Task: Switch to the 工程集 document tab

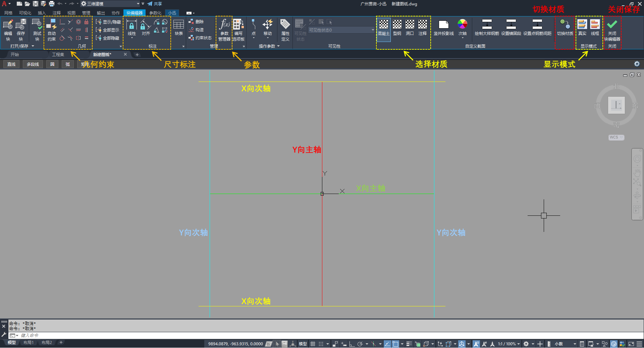Action: pyautogui.click(x=58, y=54)
